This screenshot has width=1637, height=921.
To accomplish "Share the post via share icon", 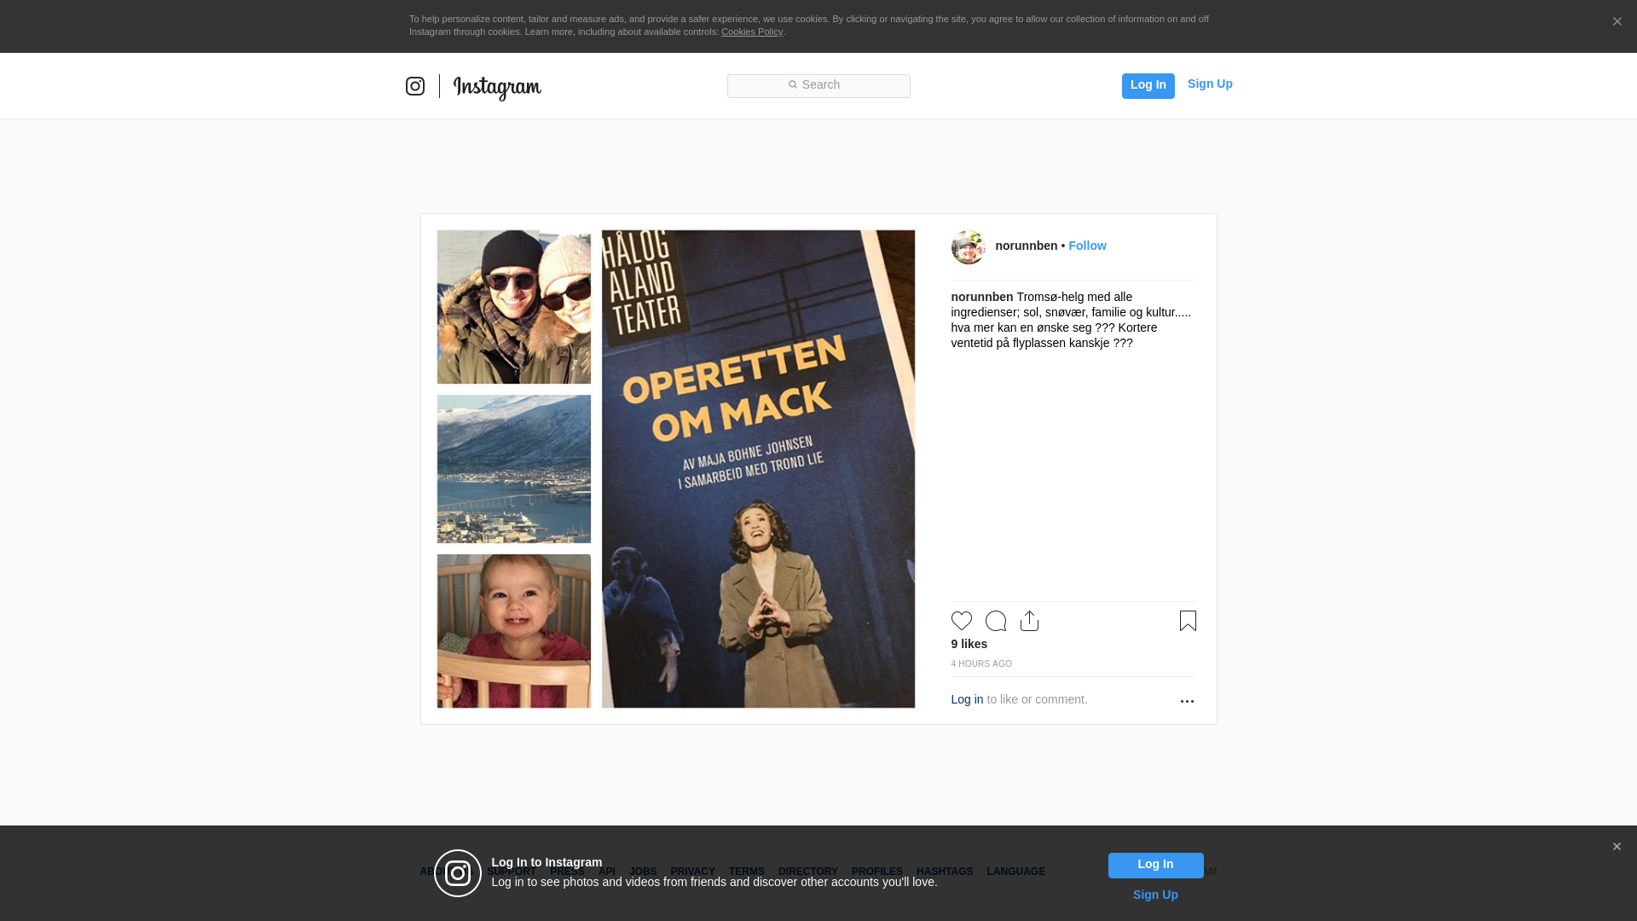I will pyautogui.click(x=1030, y=621).
